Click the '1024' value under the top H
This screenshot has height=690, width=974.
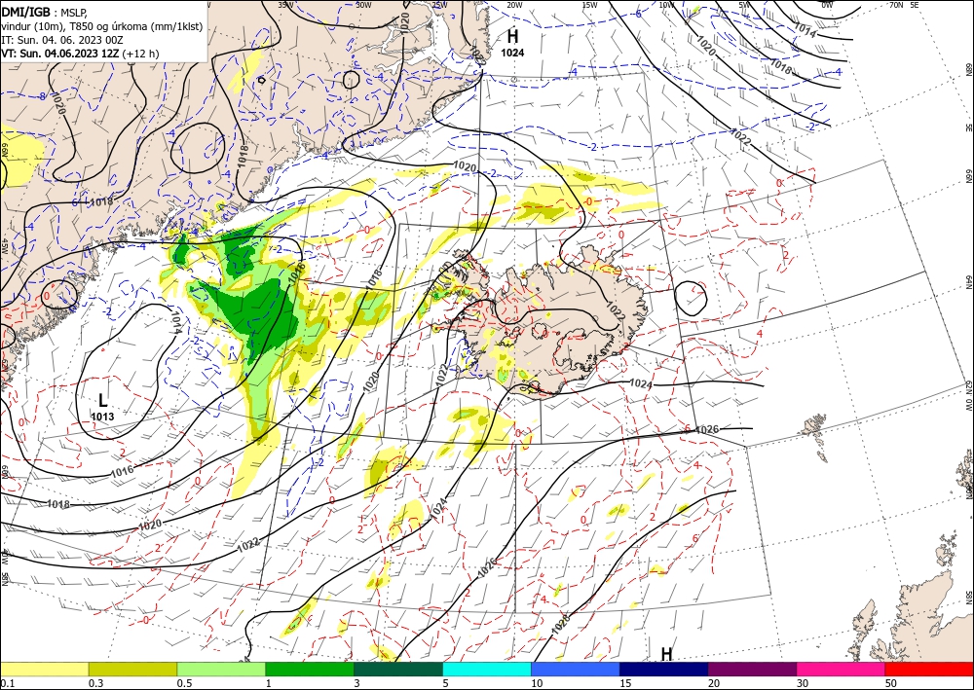coord(512,54)
